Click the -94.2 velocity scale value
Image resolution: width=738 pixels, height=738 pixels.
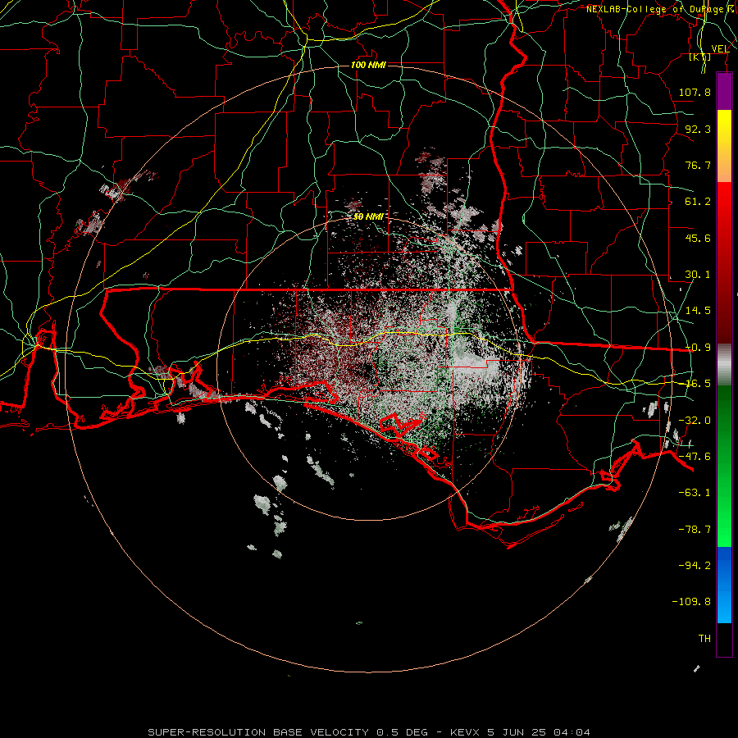click(695, 566)
